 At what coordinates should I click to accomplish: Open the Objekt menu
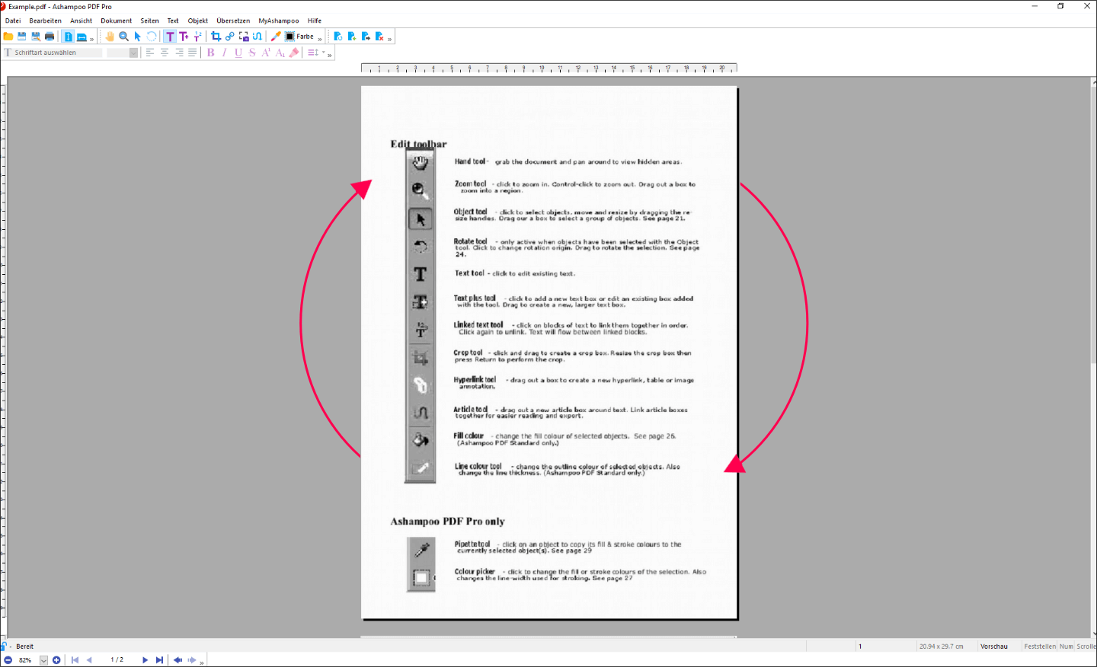pyautogui.click(x=198, y=21)
